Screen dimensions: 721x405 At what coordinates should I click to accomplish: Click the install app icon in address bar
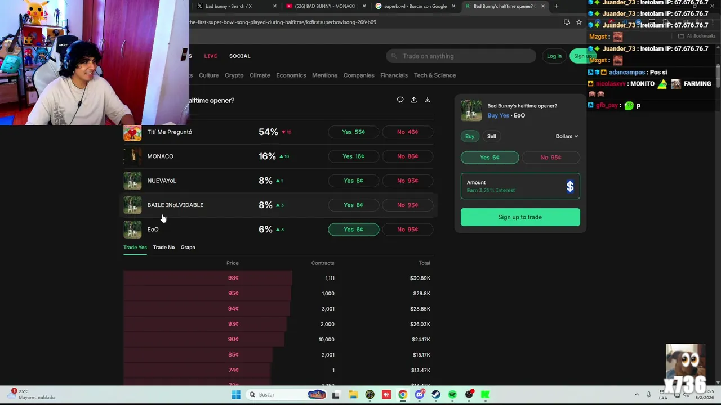pyautogui.click(x=567, y=22)
